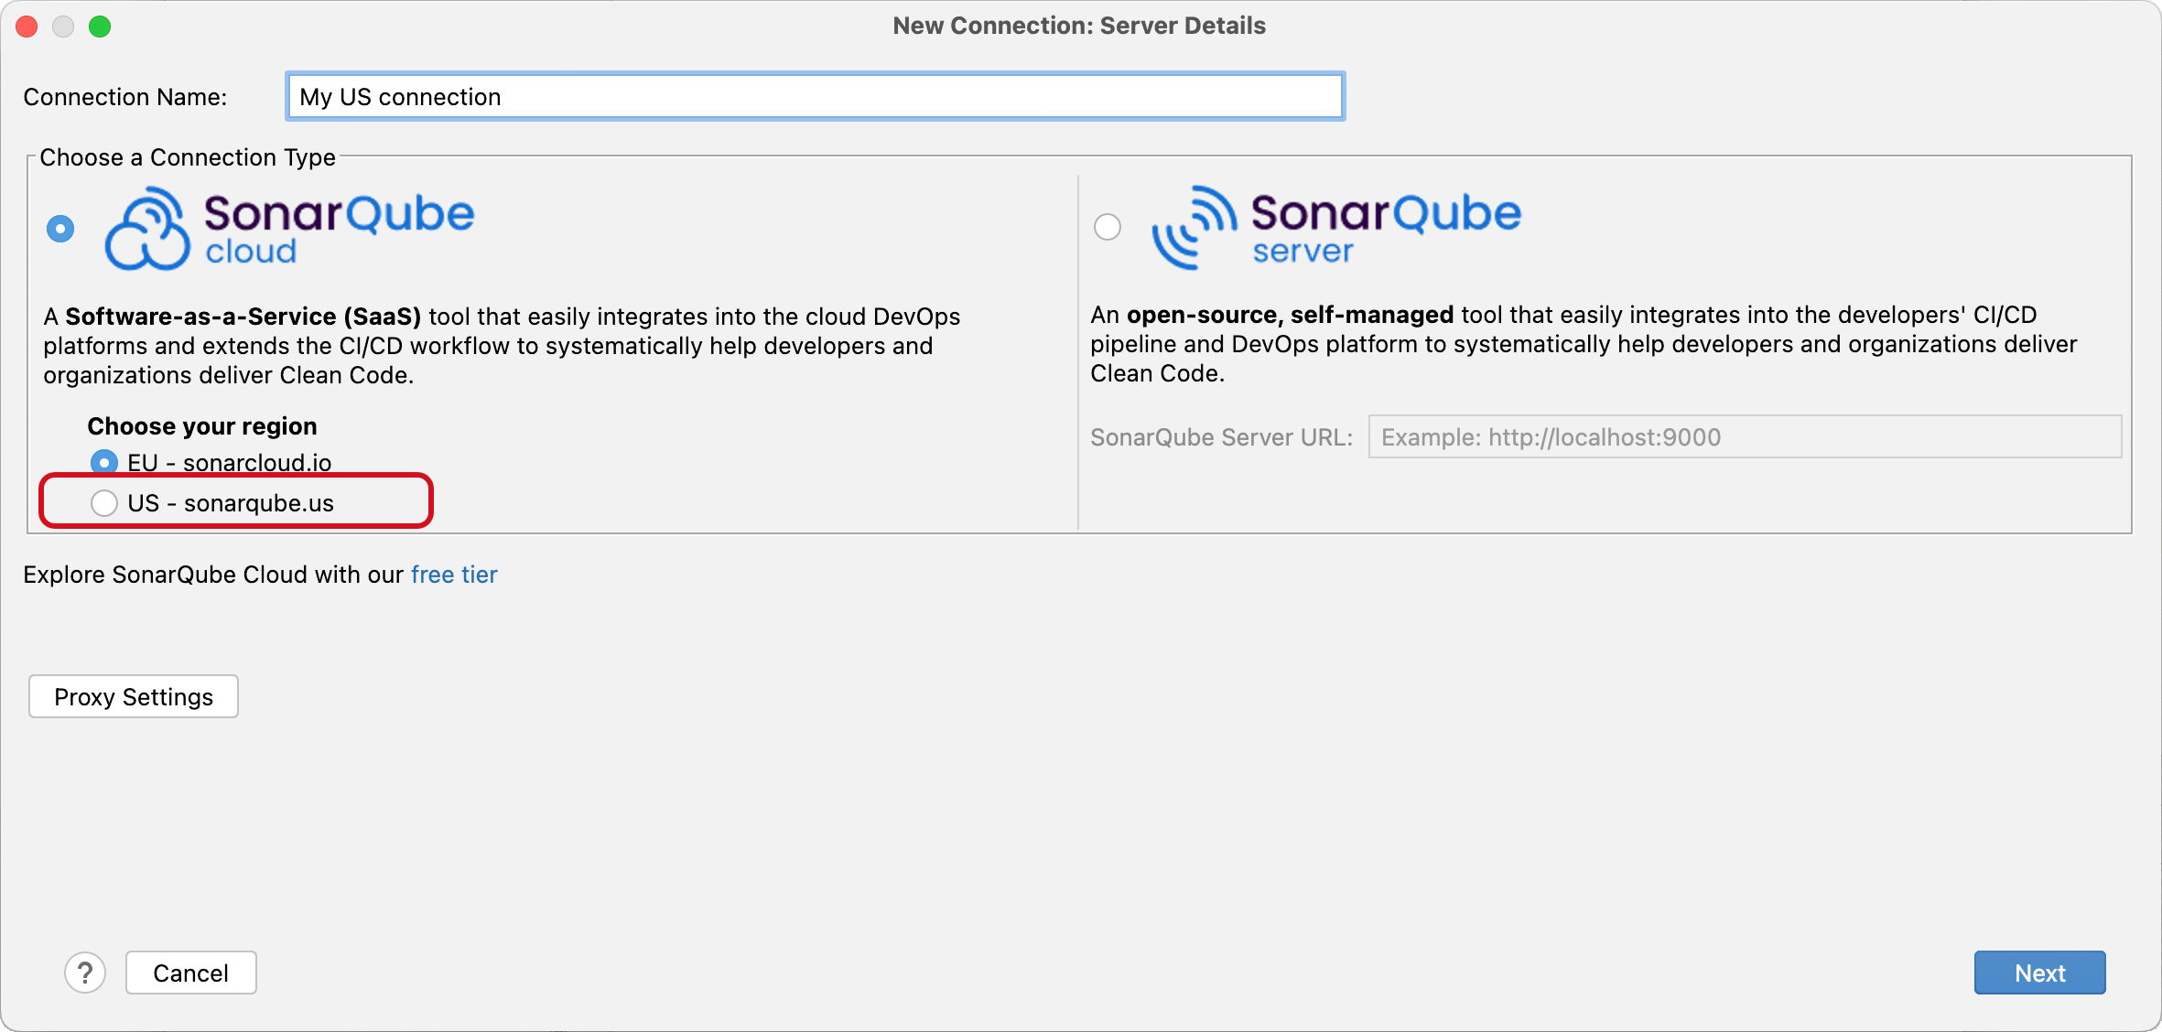The image size is (2162, 1032).
Task: Choose the EU - sonarcloud.io region
Action: (x=104, y=462)
